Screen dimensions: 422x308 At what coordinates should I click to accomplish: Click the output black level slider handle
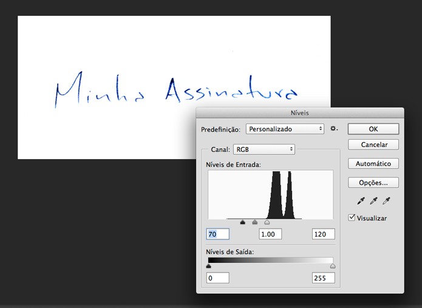point(208,266)
